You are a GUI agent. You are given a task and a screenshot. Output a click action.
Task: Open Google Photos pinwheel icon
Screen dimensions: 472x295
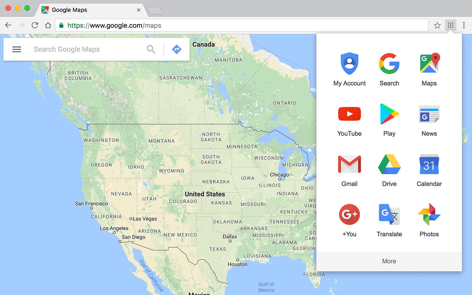click(429, 214)
